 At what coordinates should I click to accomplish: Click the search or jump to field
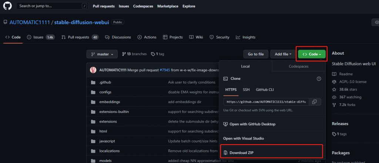tap(52, 6)
